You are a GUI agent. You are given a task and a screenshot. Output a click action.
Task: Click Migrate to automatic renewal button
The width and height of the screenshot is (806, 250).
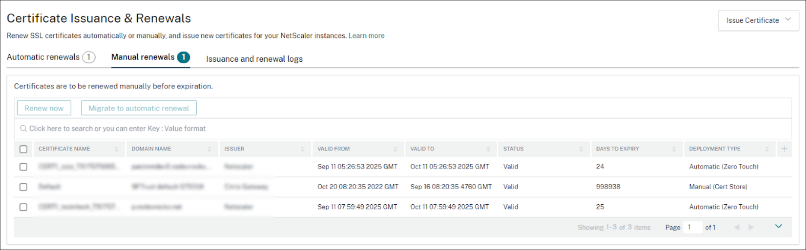point(139,108)
